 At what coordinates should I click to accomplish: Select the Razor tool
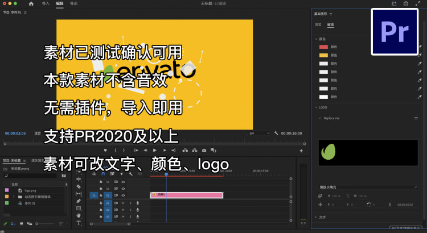[79, 186]
